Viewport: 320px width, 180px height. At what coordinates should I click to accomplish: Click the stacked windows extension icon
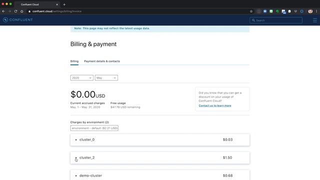[x=283, y=11]
